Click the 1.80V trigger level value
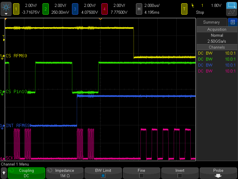Image resolution: width=238 pixels, height=179 pixels. point(216,6)
